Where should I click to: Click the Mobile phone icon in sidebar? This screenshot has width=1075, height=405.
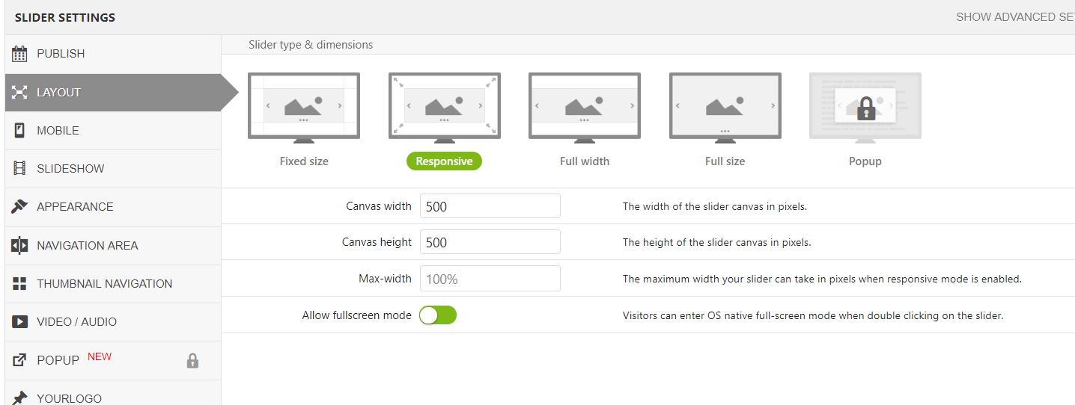click(x=20, y=131)
